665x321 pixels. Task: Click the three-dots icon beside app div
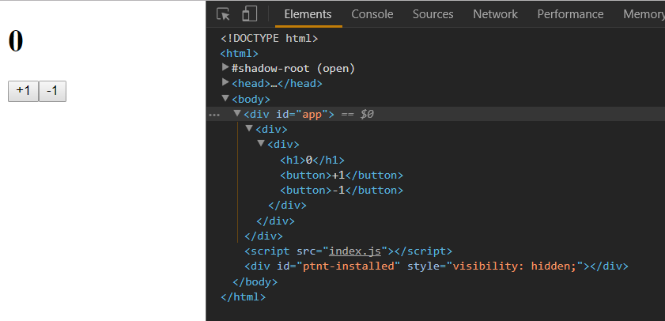tap(213, 115)
